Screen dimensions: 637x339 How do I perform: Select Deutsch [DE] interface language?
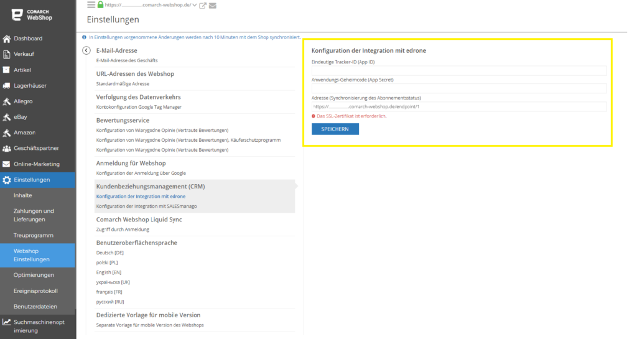(x=109, y=253)
